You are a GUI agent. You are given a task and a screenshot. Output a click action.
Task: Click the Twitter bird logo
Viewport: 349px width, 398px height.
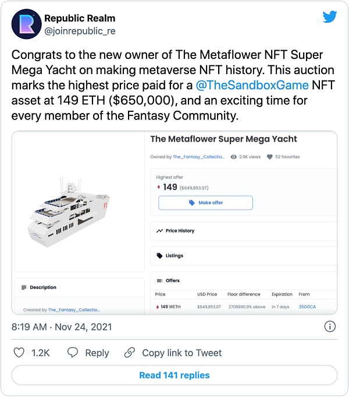click(x=329, y=16)
